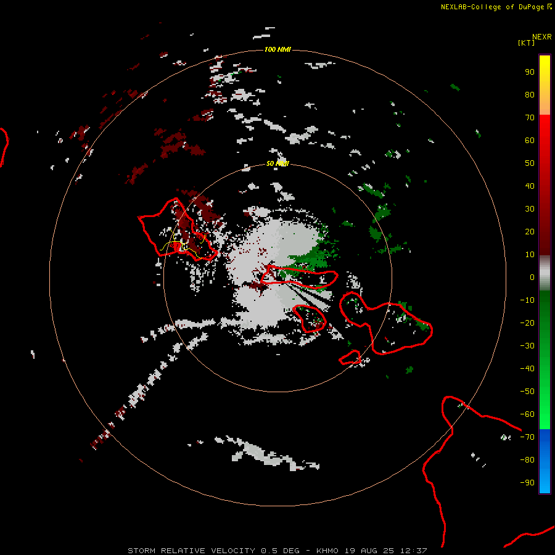Screen dimensions: 555x555
Task: Click the 40 value on velocity scale
Action: tap(530, 186)
